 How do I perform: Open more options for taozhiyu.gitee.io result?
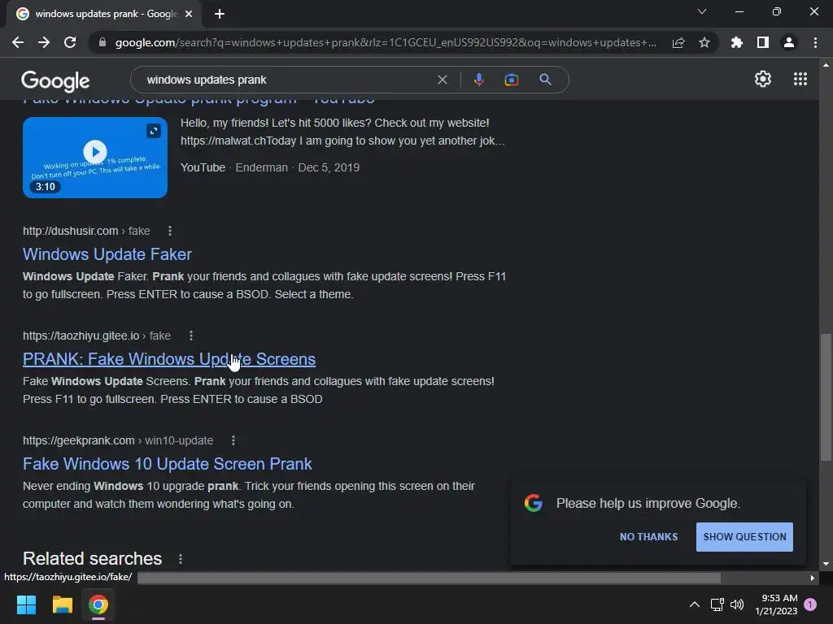tap(190, 336)
